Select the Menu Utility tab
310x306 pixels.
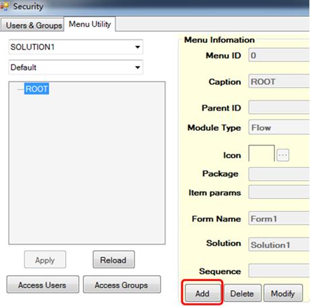pyautogui.click(x=90, y=24)
